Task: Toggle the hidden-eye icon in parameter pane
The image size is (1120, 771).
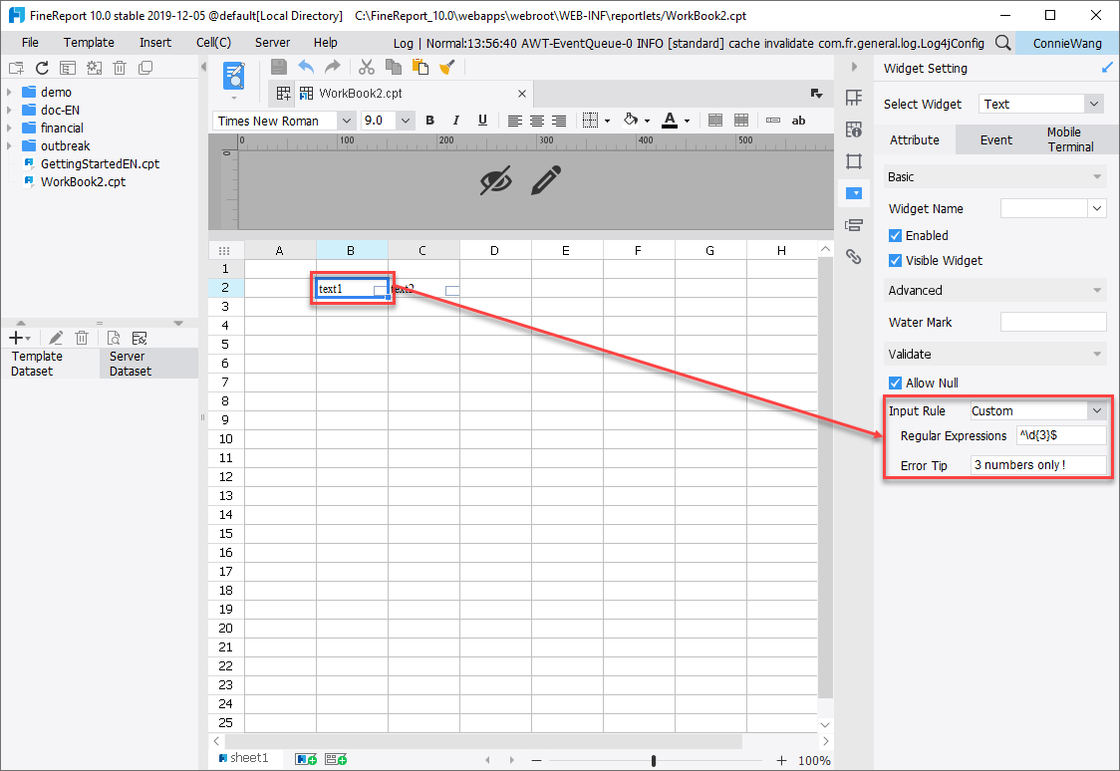Action: click(x=495, y=180)
